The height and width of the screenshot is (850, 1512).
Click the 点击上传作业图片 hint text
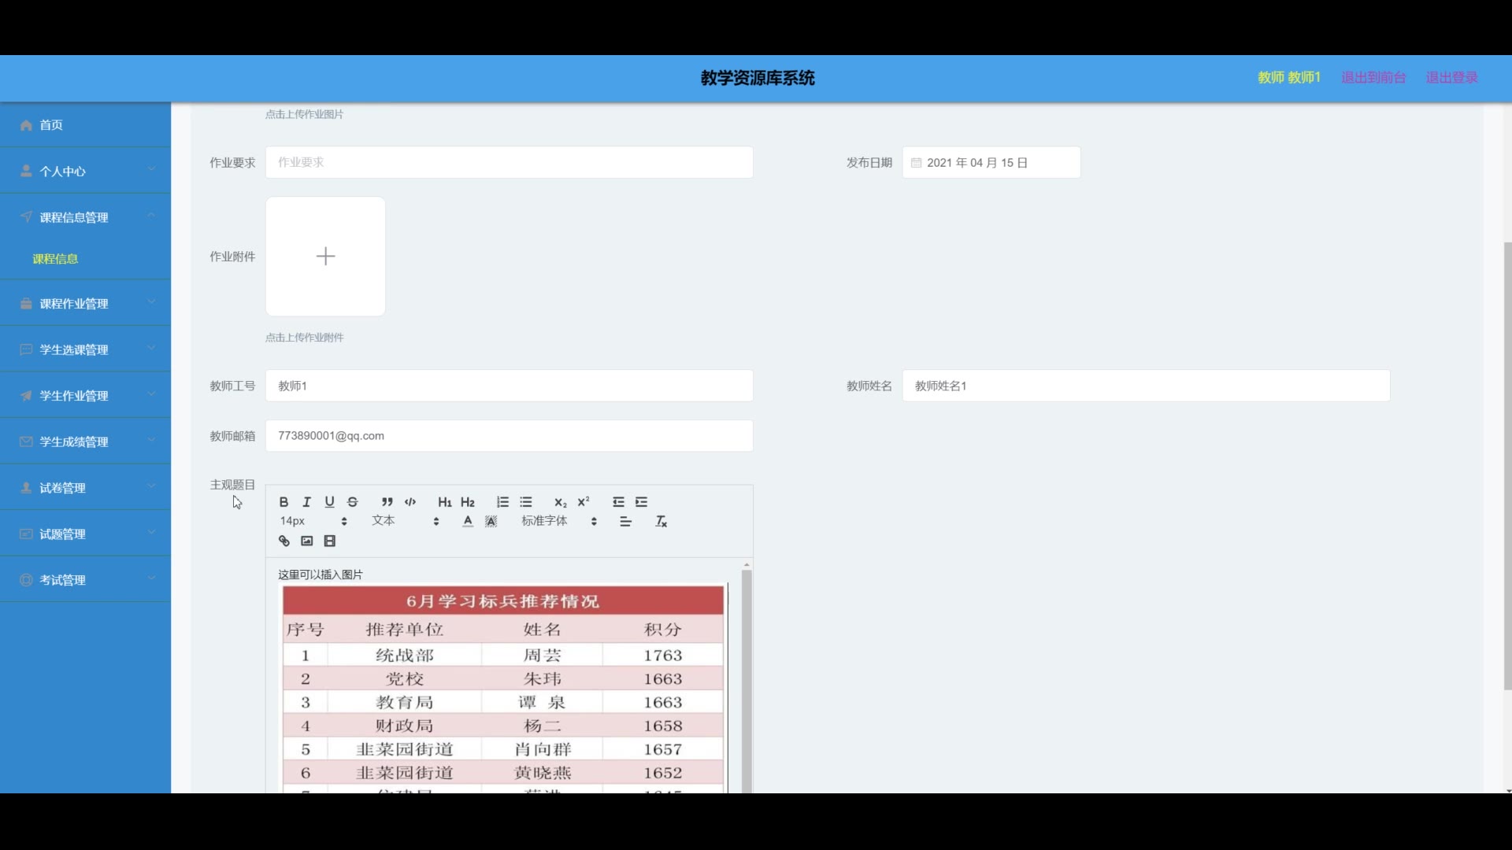click(304, 114)
